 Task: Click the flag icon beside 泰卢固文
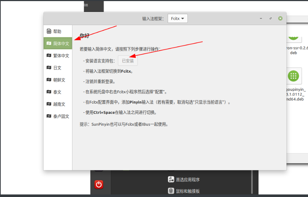[x=49, y=116]
